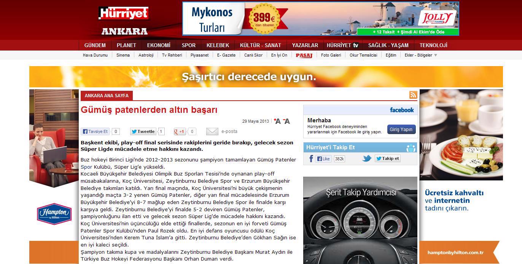Click the Giriş Yapın button

(401, 130)
